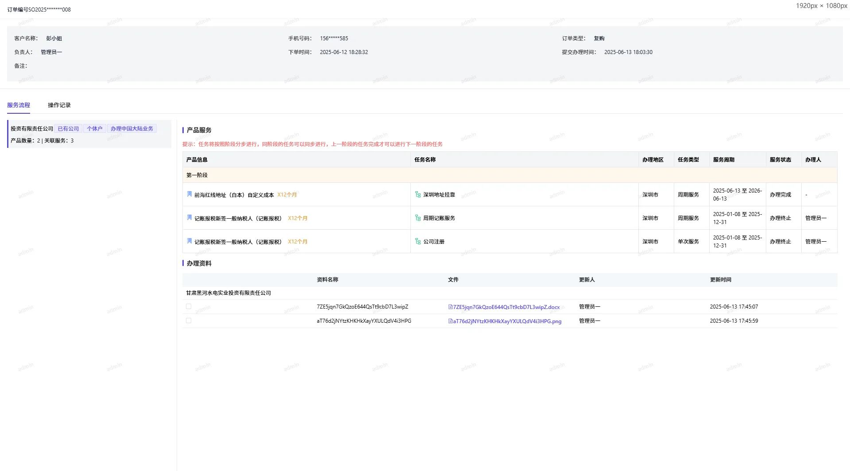Click the bookmark icon beside first 记账报税新签 product
This screenshot has width=850, height=471.
click(189, 217)
